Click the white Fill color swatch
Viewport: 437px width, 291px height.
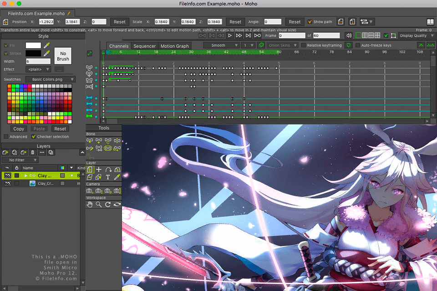click(x=33, y=45)
